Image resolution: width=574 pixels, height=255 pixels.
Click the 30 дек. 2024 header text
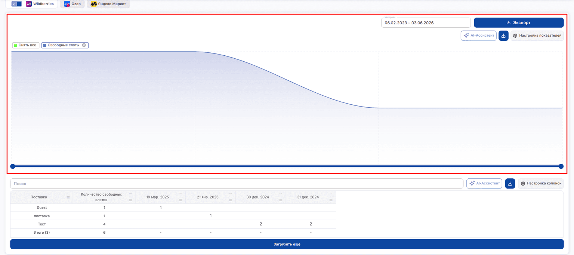pos(257,197)
